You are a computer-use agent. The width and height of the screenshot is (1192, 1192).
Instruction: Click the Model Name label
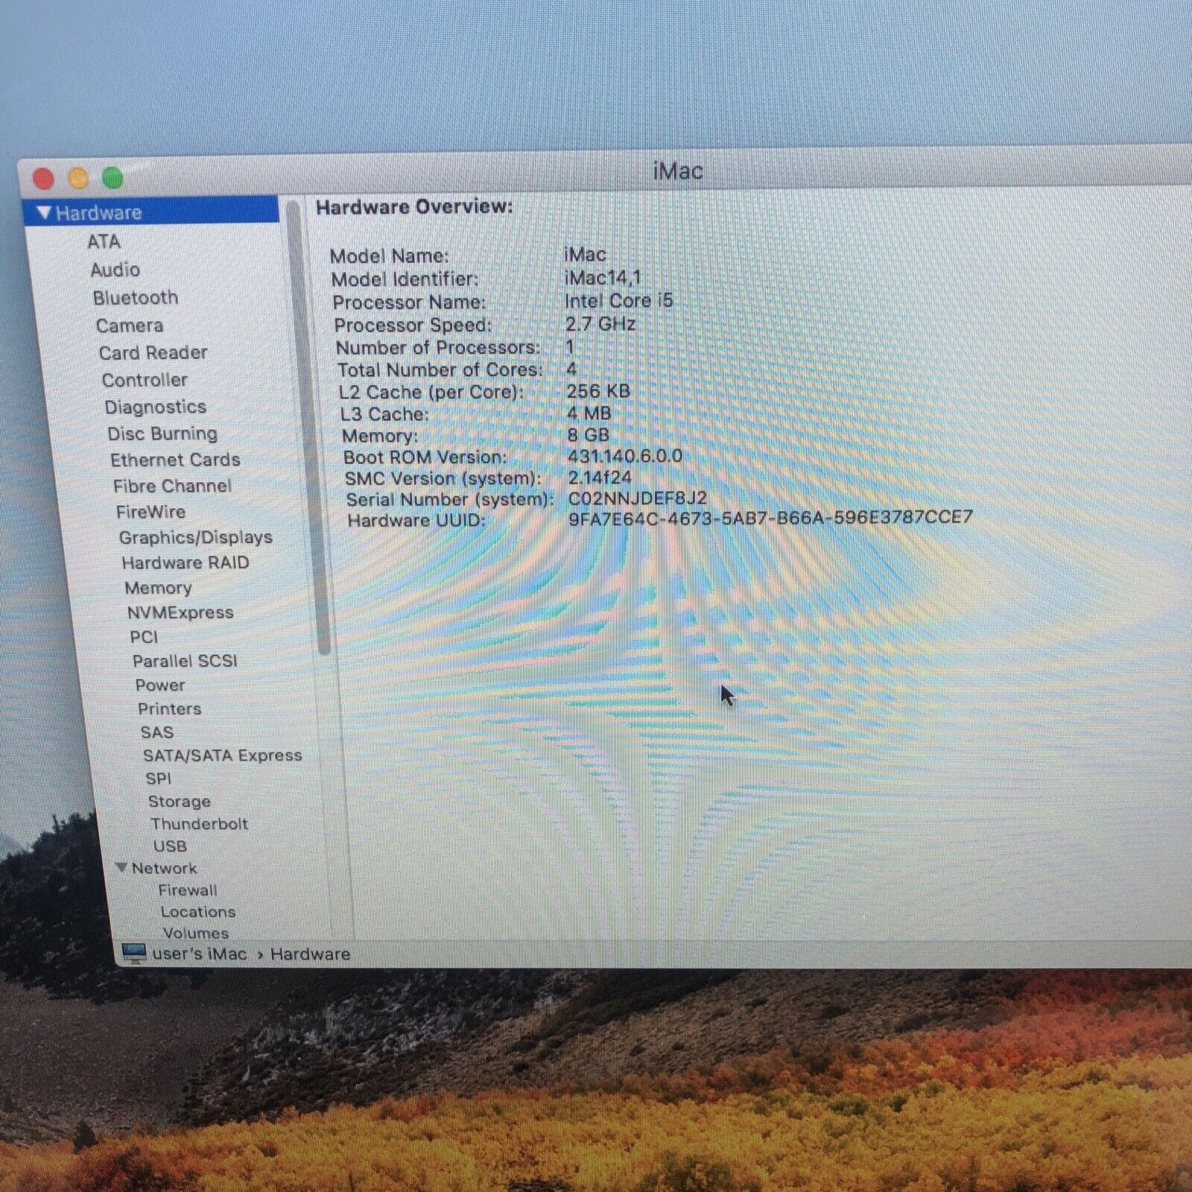(x=390, y=256)
